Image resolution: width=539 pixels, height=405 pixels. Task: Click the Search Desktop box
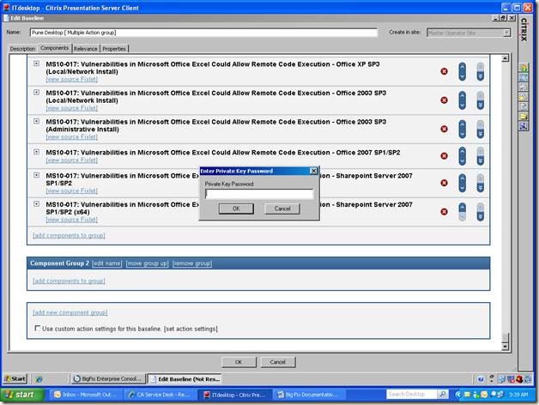412,394
